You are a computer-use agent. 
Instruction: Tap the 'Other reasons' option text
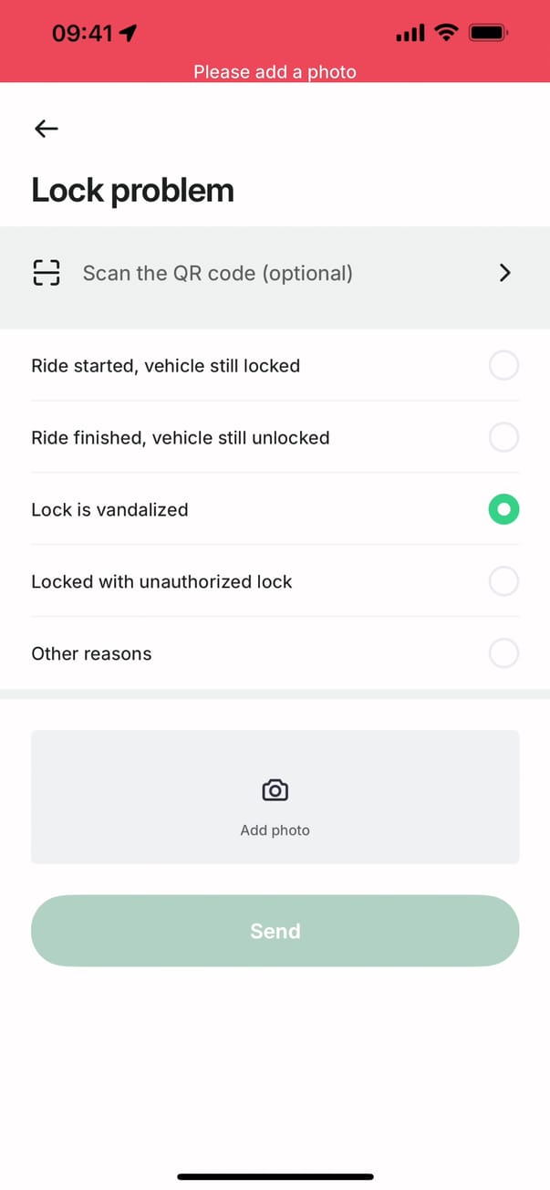coord(91,653)
